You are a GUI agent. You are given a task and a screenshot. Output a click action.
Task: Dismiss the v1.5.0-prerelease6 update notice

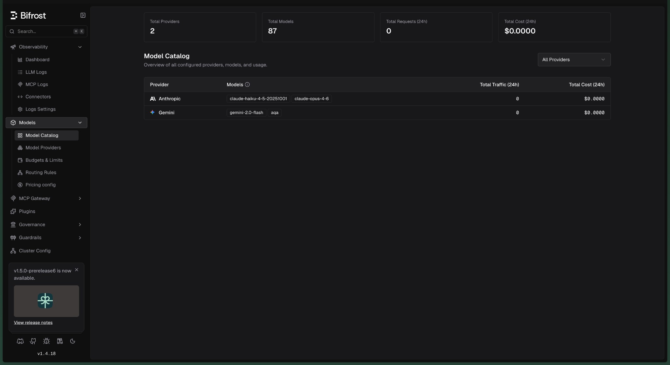click(77, 270)
